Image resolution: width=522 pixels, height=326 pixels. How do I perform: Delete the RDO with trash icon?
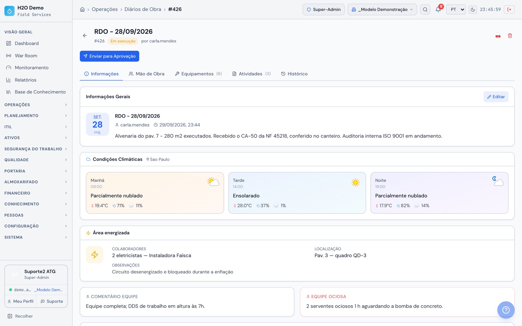pyautogui.click(x=510, y=36)
